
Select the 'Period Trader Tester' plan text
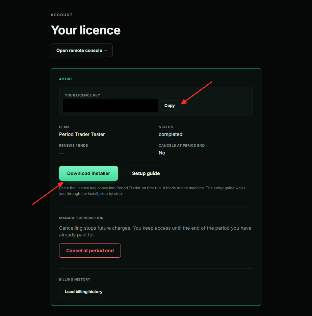(x=82, y=134)
